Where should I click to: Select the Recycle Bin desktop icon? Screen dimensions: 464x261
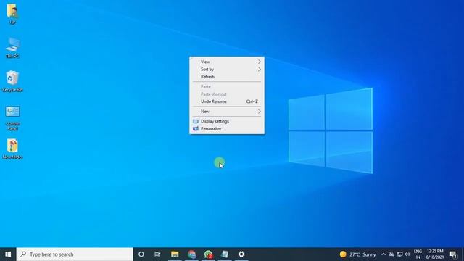click(12, 81)
